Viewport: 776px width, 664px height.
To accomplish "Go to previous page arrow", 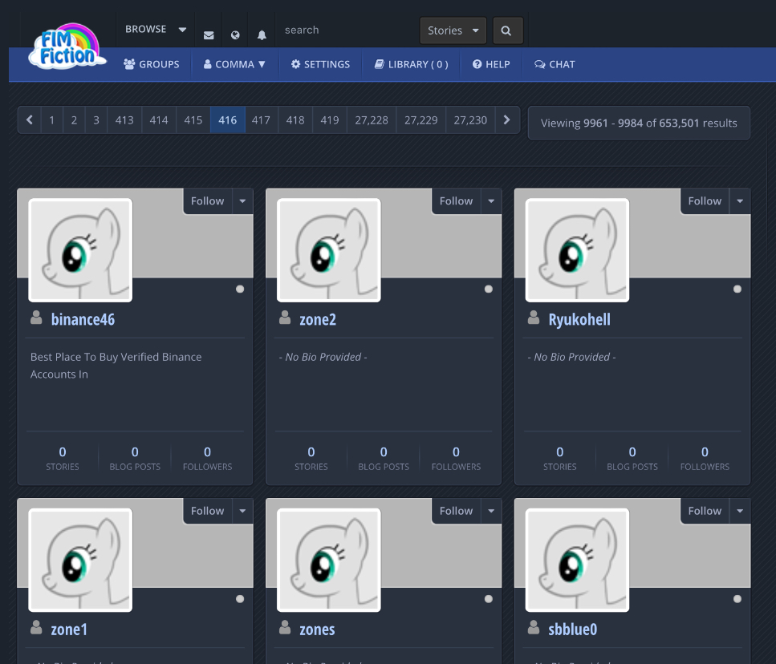I will coord(30,119).
